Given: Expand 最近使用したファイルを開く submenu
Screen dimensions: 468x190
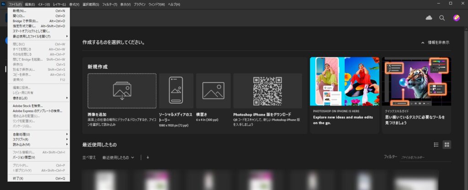Looking at the screenshot, I should [x=39, y=37].
